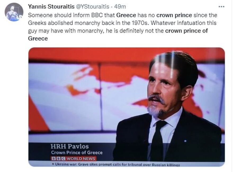
Task: Click the BBC World News logo in image
Action: click(73, 159)
